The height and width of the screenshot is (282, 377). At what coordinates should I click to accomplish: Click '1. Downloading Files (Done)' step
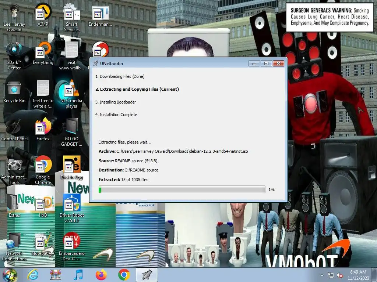120,76
